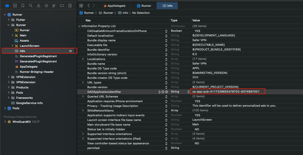Go back with the left chevron
The height and width of the screenshot is (155, 303).
[x=89, y=5]
